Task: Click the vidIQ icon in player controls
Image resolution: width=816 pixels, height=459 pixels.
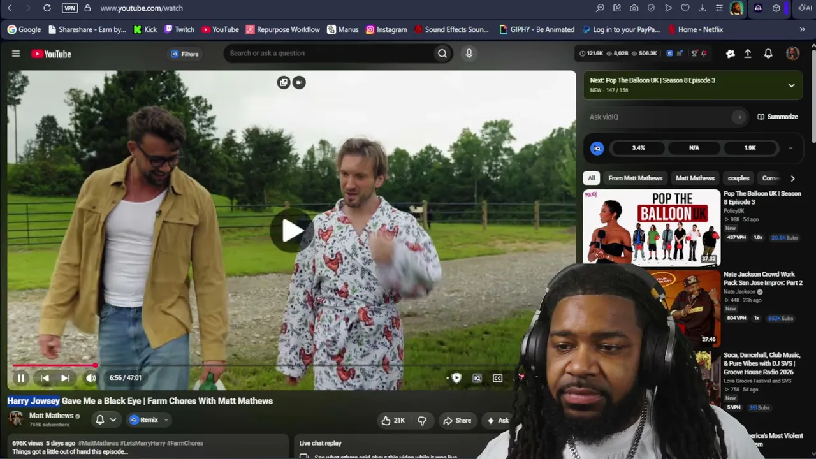Action: pos(477,378)
